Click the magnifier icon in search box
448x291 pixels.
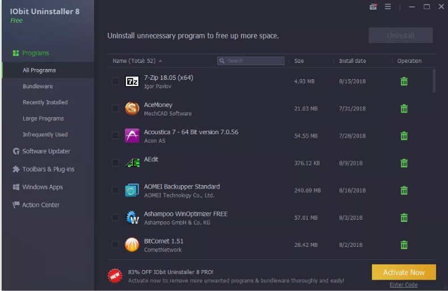222,61
